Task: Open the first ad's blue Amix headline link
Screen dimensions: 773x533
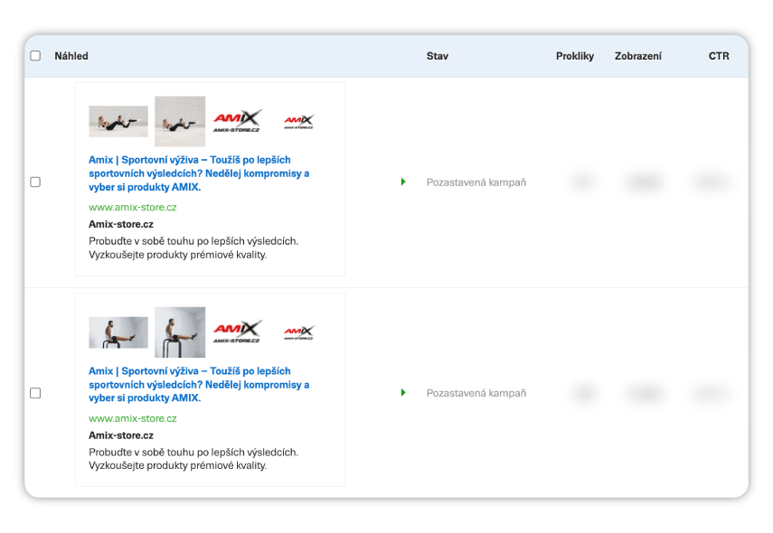Action: (x=199, y=173)
